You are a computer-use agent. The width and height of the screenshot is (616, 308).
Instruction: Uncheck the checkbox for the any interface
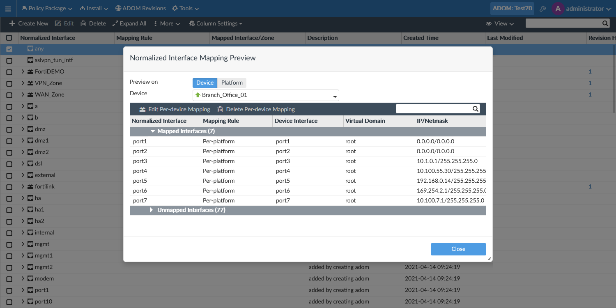[9, 48]
